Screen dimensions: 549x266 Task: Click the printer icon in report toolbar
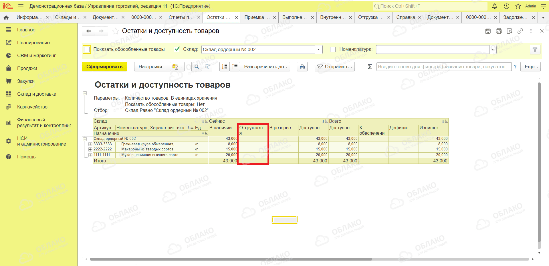pos(302,67)
